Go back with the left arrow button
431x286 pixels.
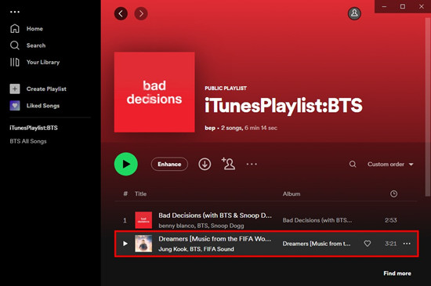pyautogui.click(x=121, y=13)
